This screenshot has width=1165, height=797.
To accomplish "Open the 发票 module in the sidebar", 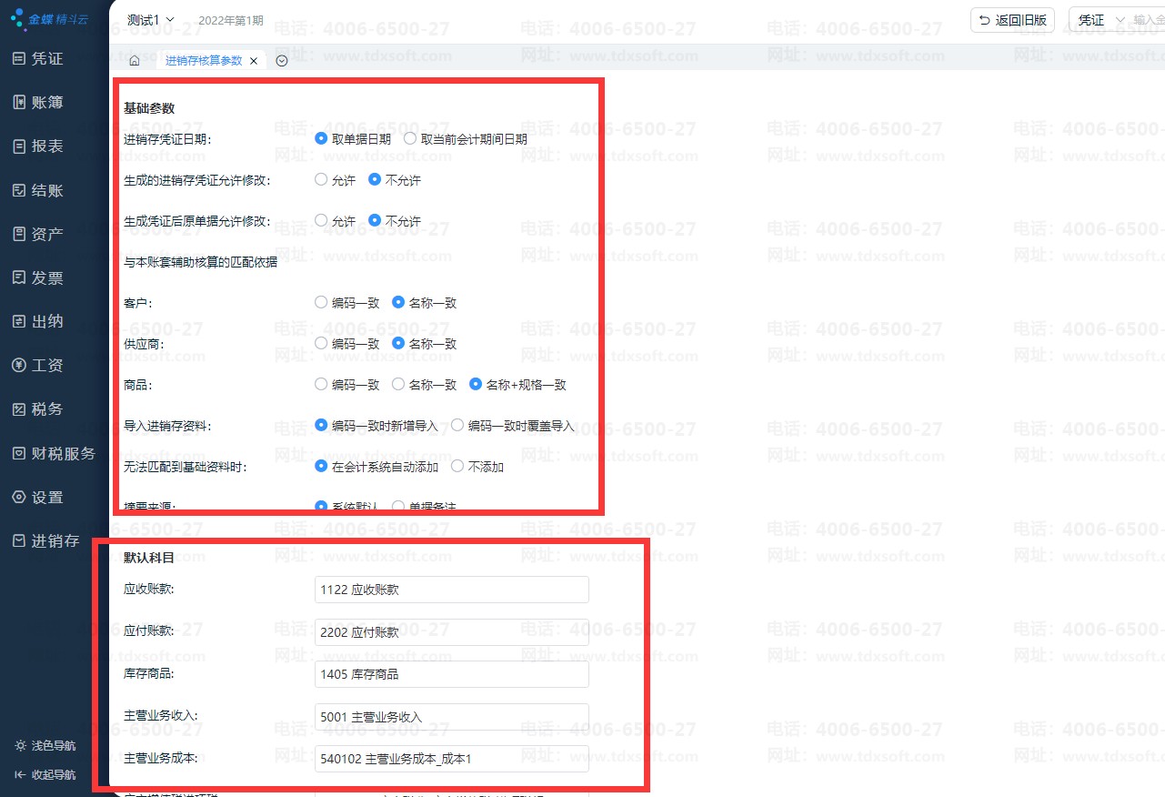I will (x=38, y=277).
